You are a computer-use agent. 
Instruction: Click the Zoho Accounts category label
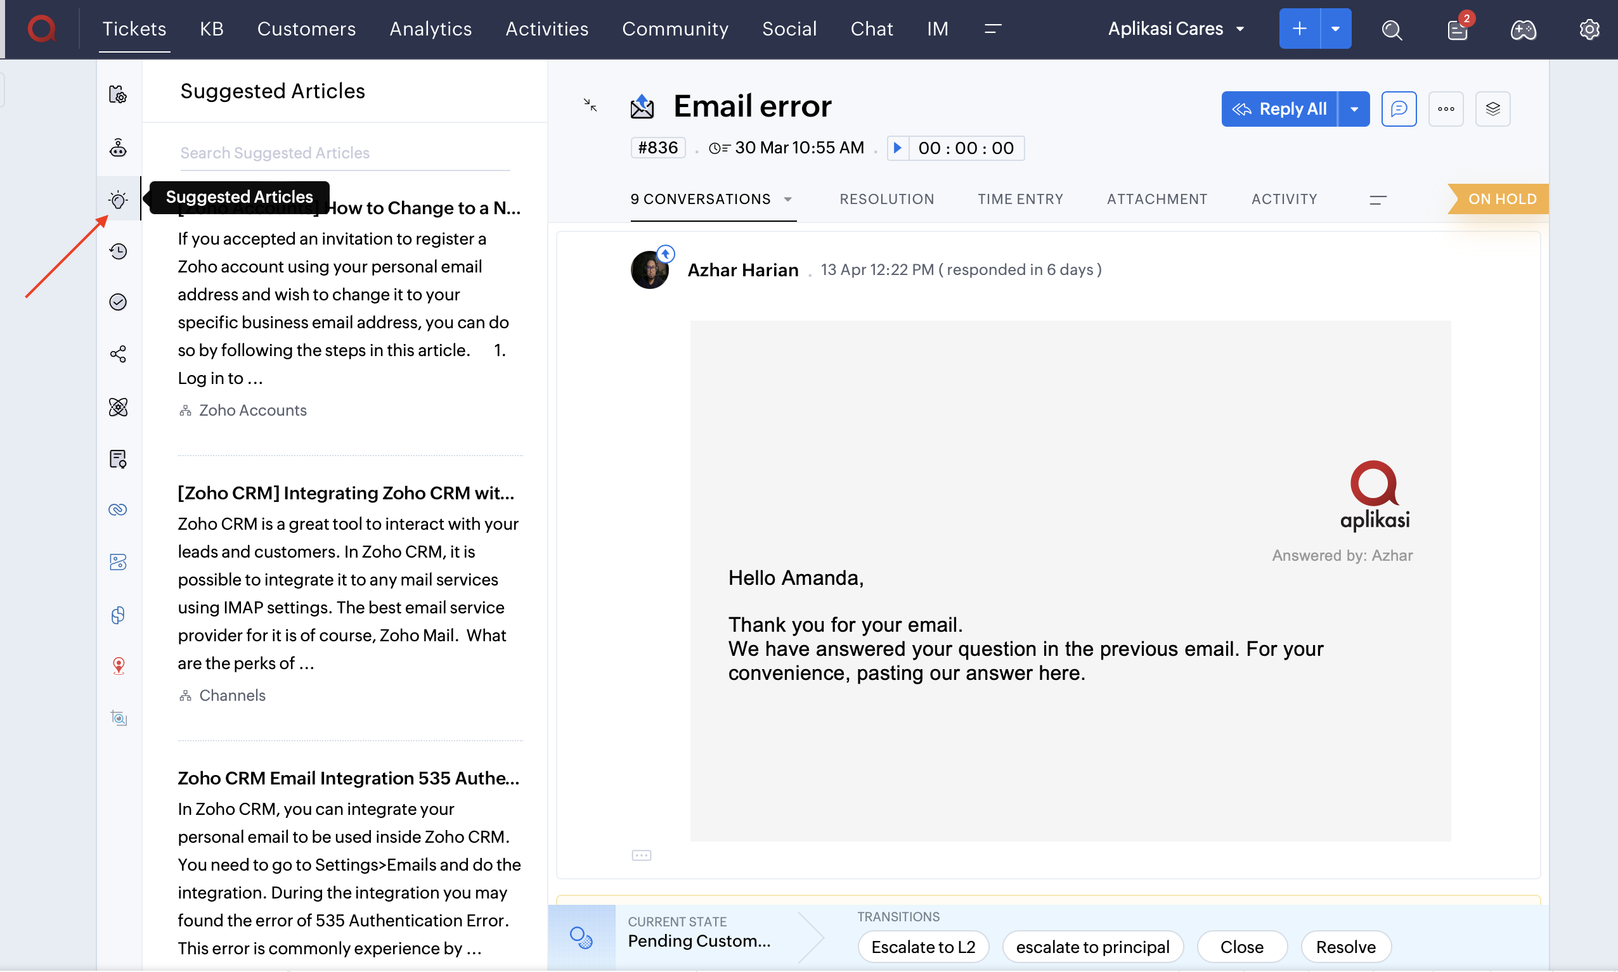tap(252, 410)
